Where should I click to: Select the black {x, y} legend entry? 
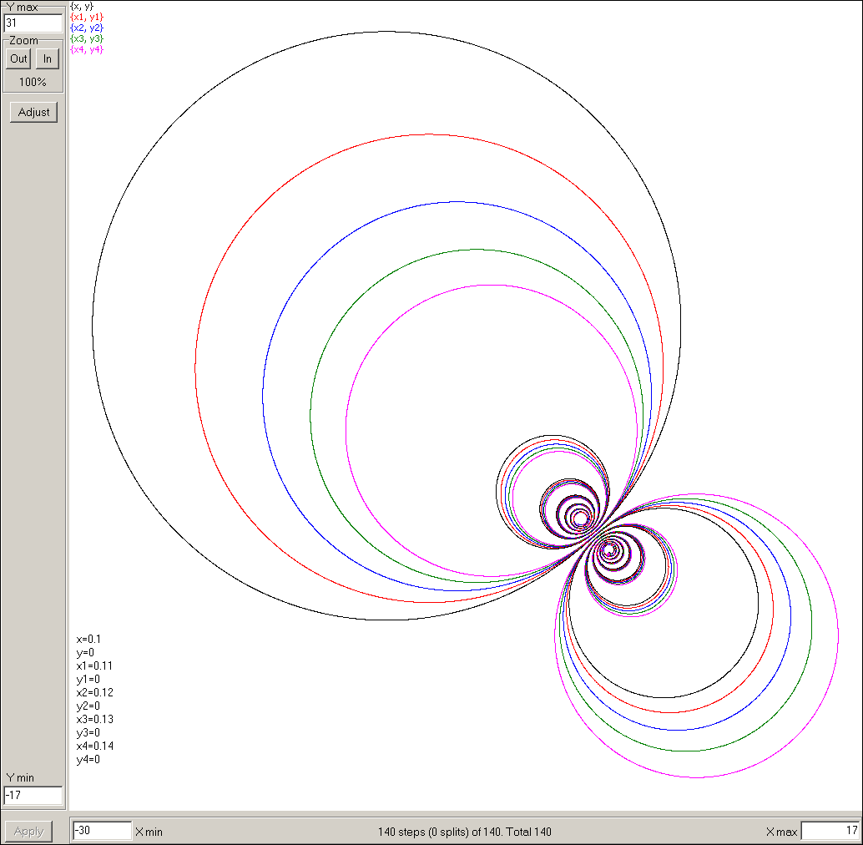point(82,6)
